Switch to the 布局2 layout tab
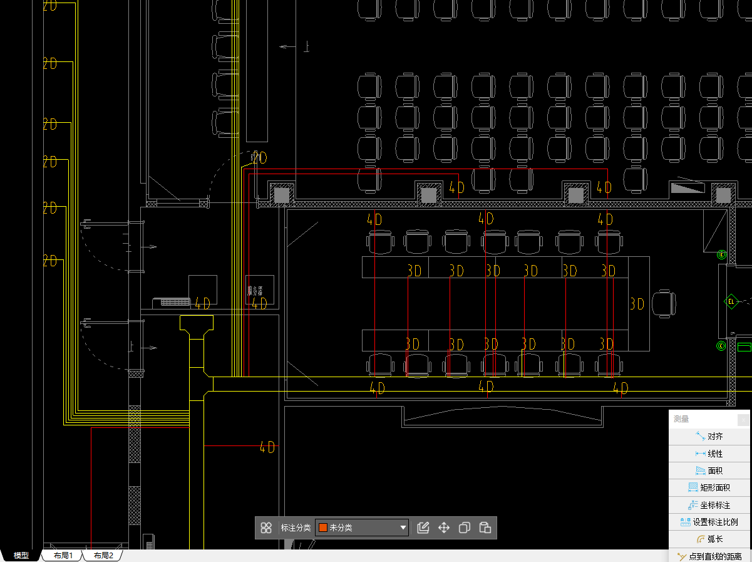The image size is (752, 562). click(x=103, y=556)
